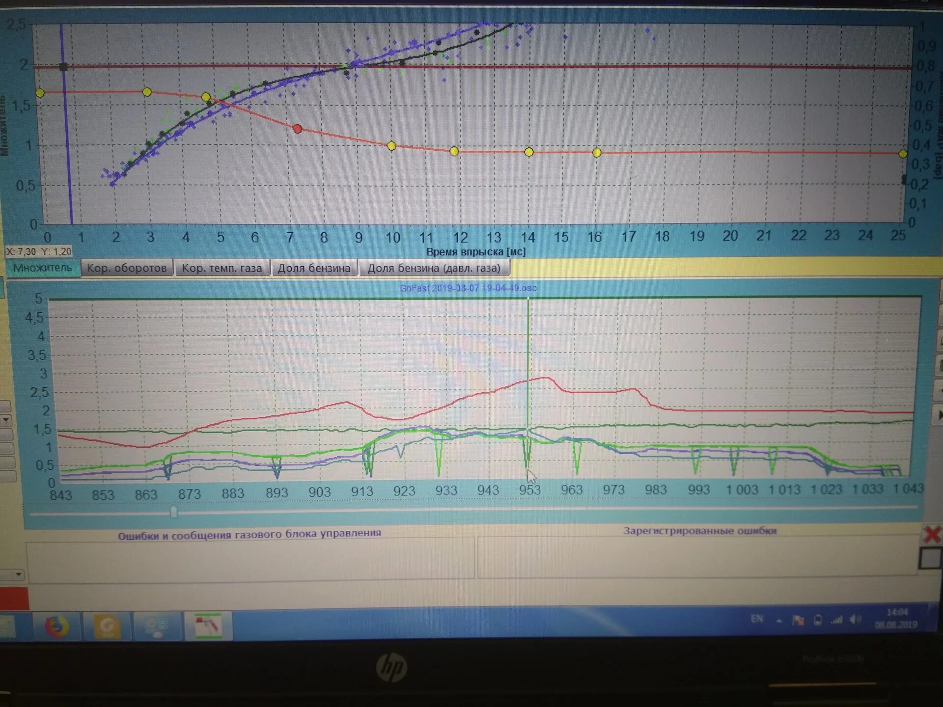Expand the dropdown at bottom-left of error panel
943x707 pixels.
click(18, 574)
